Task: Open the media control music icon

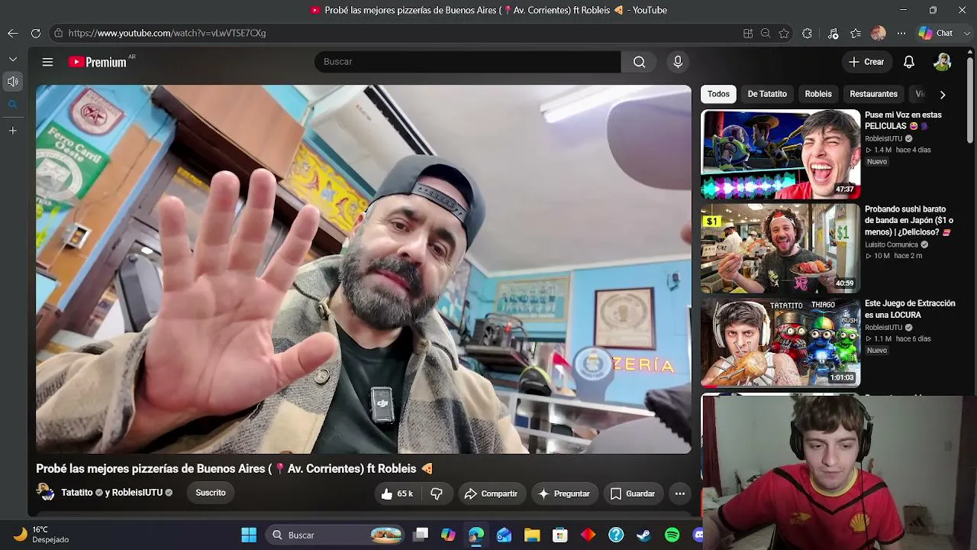Action: click(833, 33)
